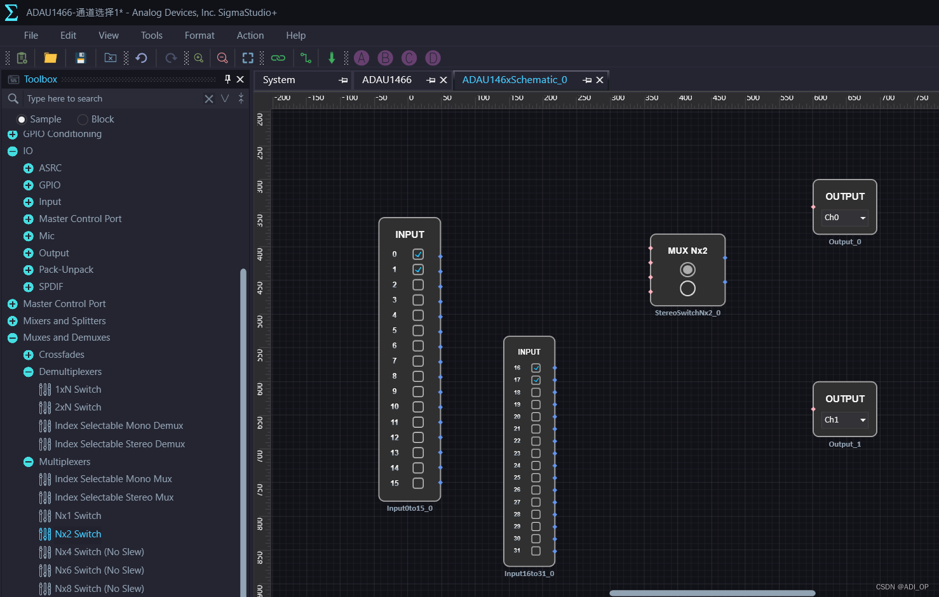Pin the Toolbox panel
Image resolution: width=939 pixels, height=597 pixels.
[227, 79]
